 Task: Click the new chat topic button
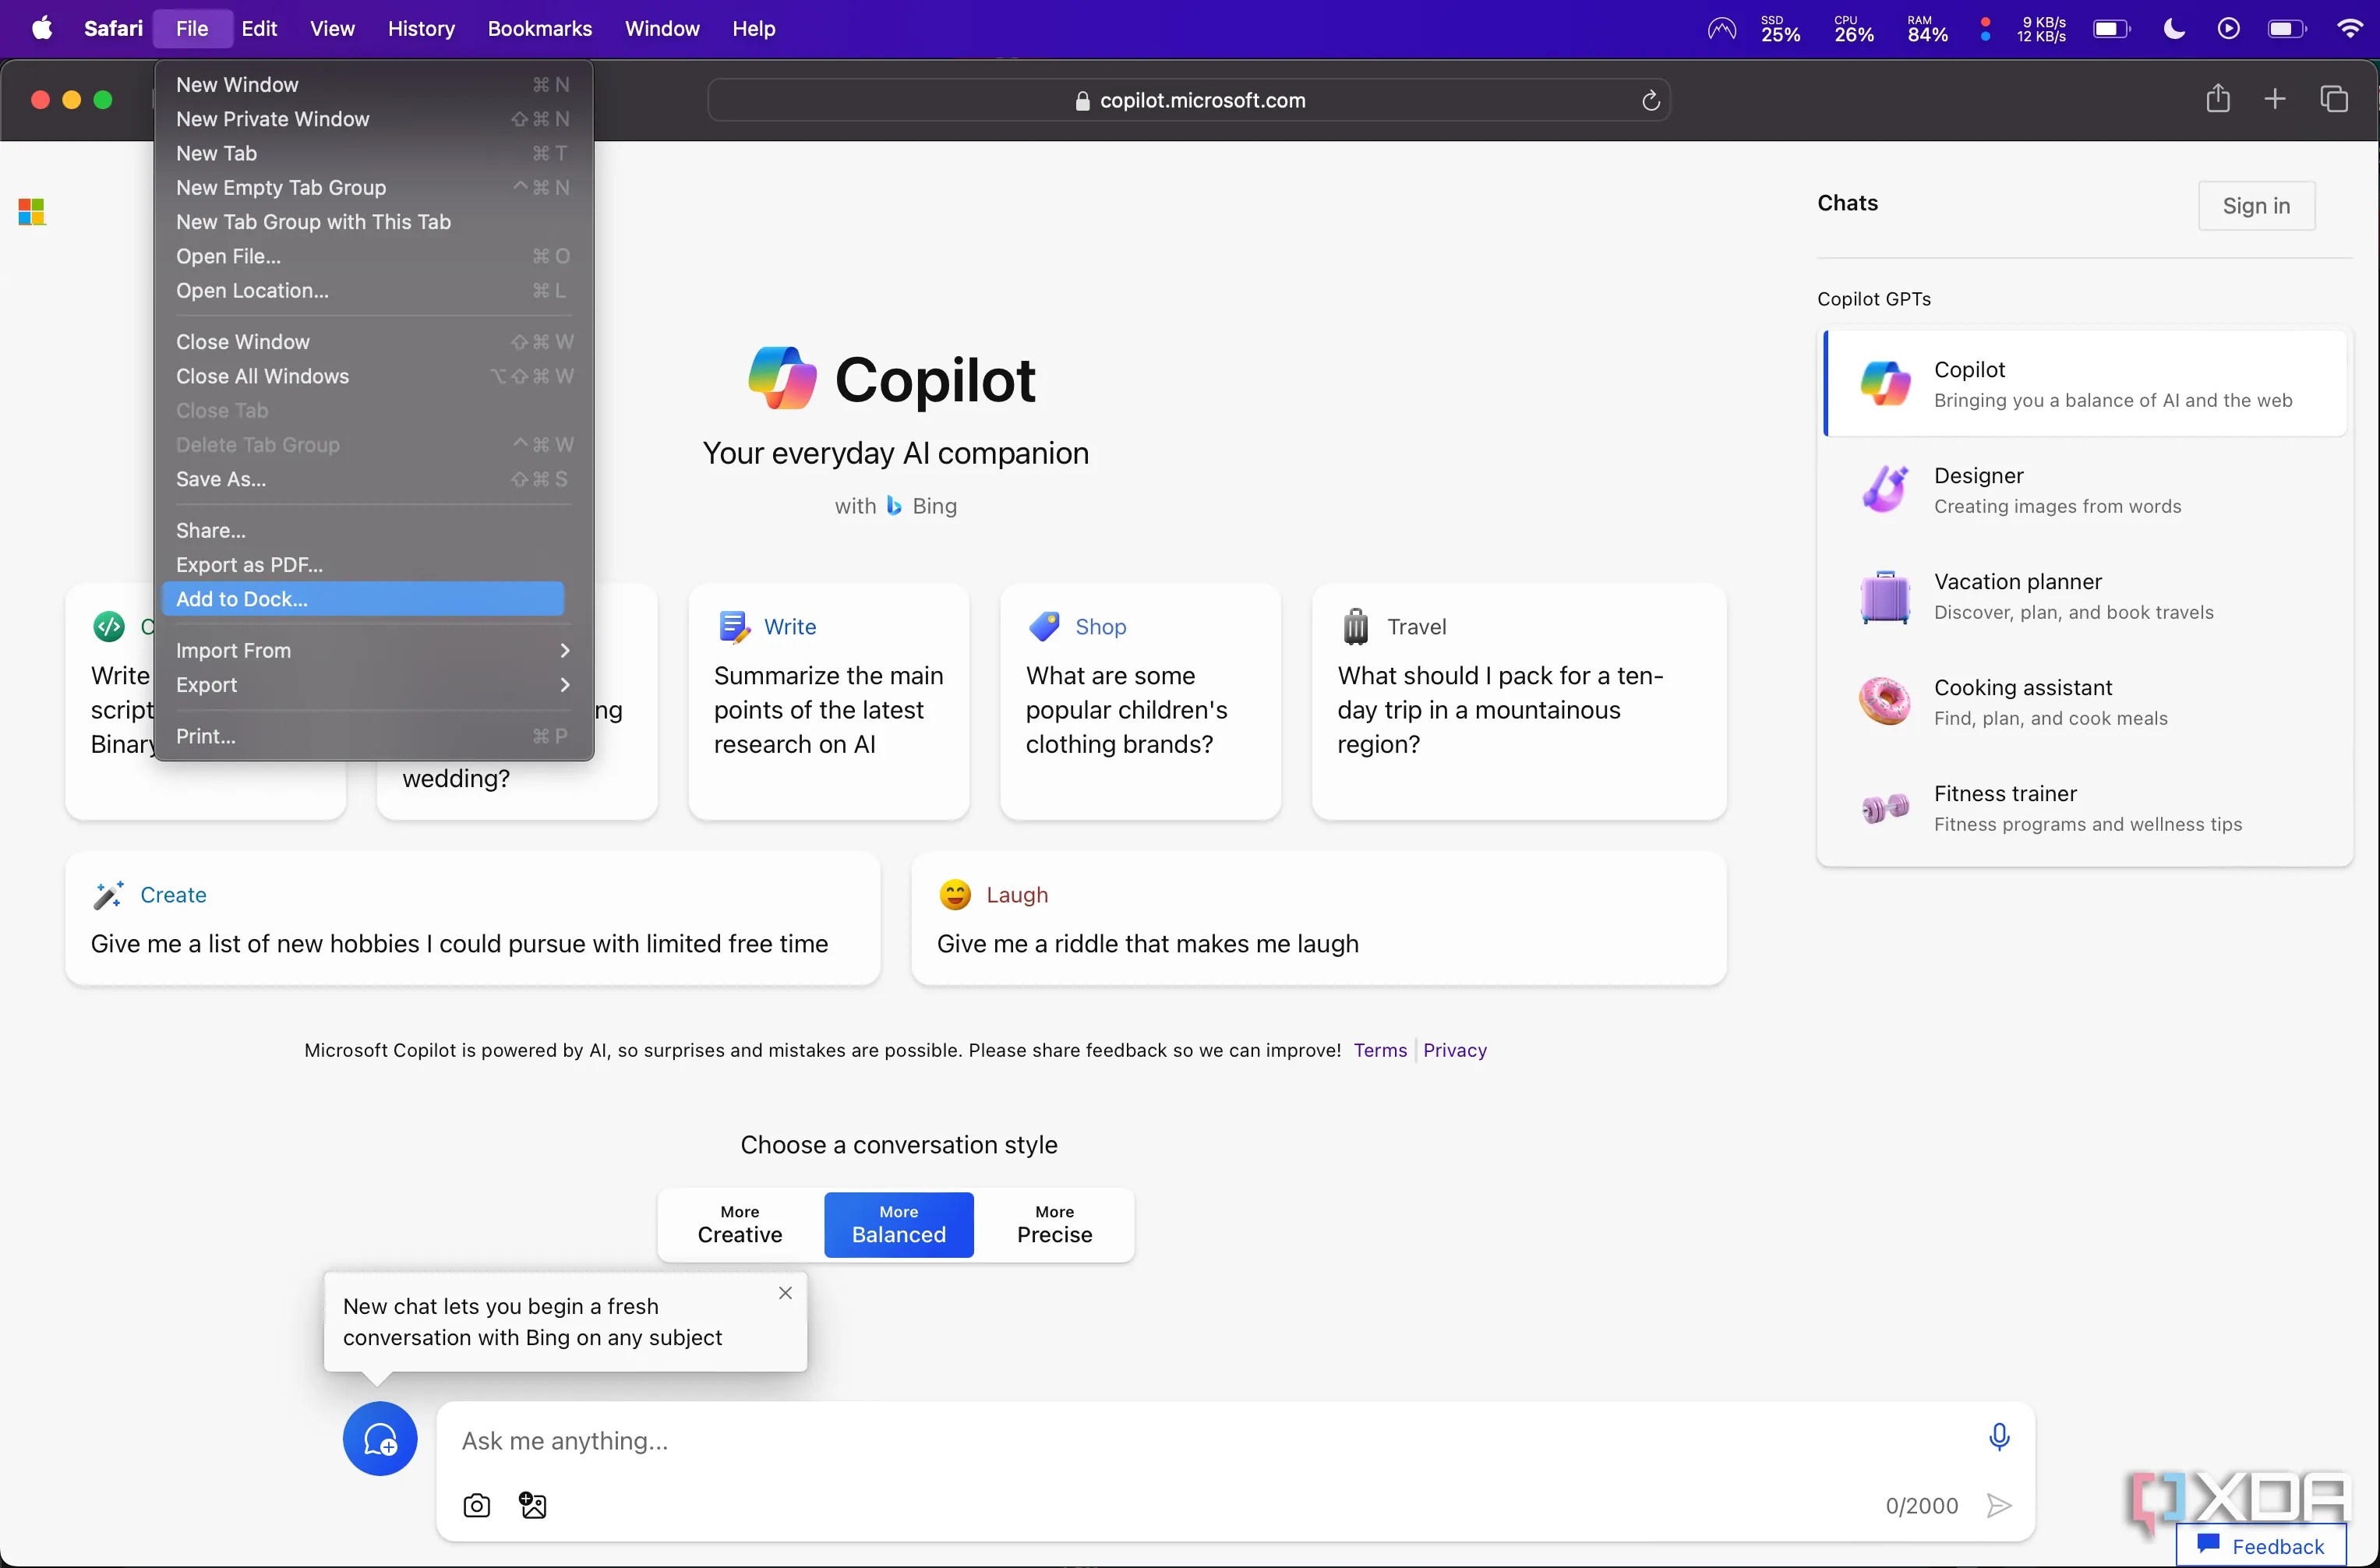pos(380,1438)
